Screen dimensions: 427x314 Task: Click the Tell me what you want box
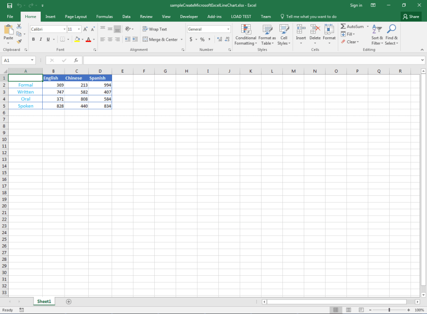[309, 16]
